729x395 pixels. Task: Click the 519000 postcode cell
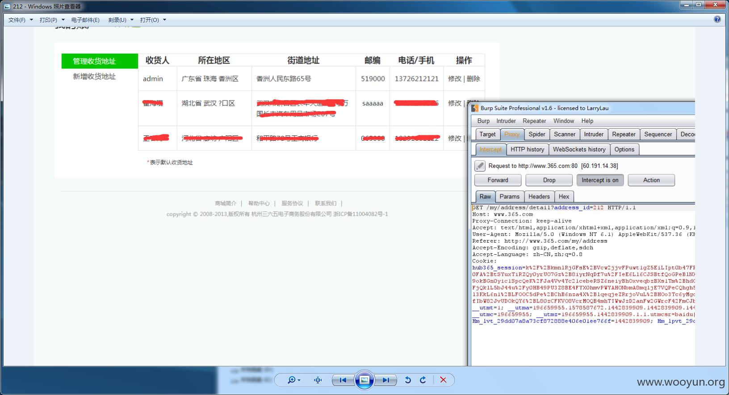[x=373, y=79]
